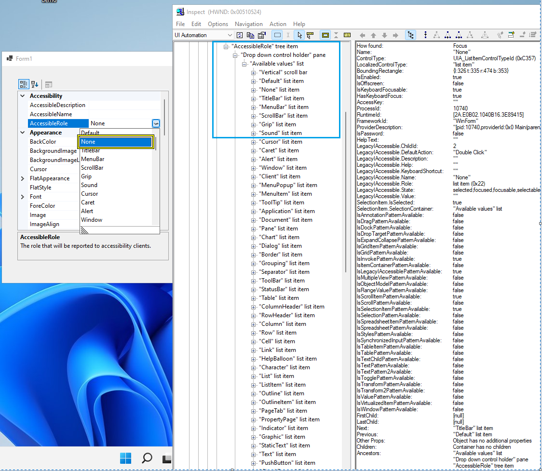
Task: Open Windows Search from the taskbar
Action: 147,458
